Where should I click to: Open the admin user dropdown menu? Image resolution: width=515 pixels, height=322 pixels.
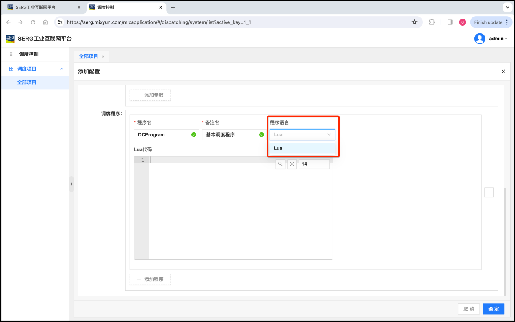coord(491,39)
